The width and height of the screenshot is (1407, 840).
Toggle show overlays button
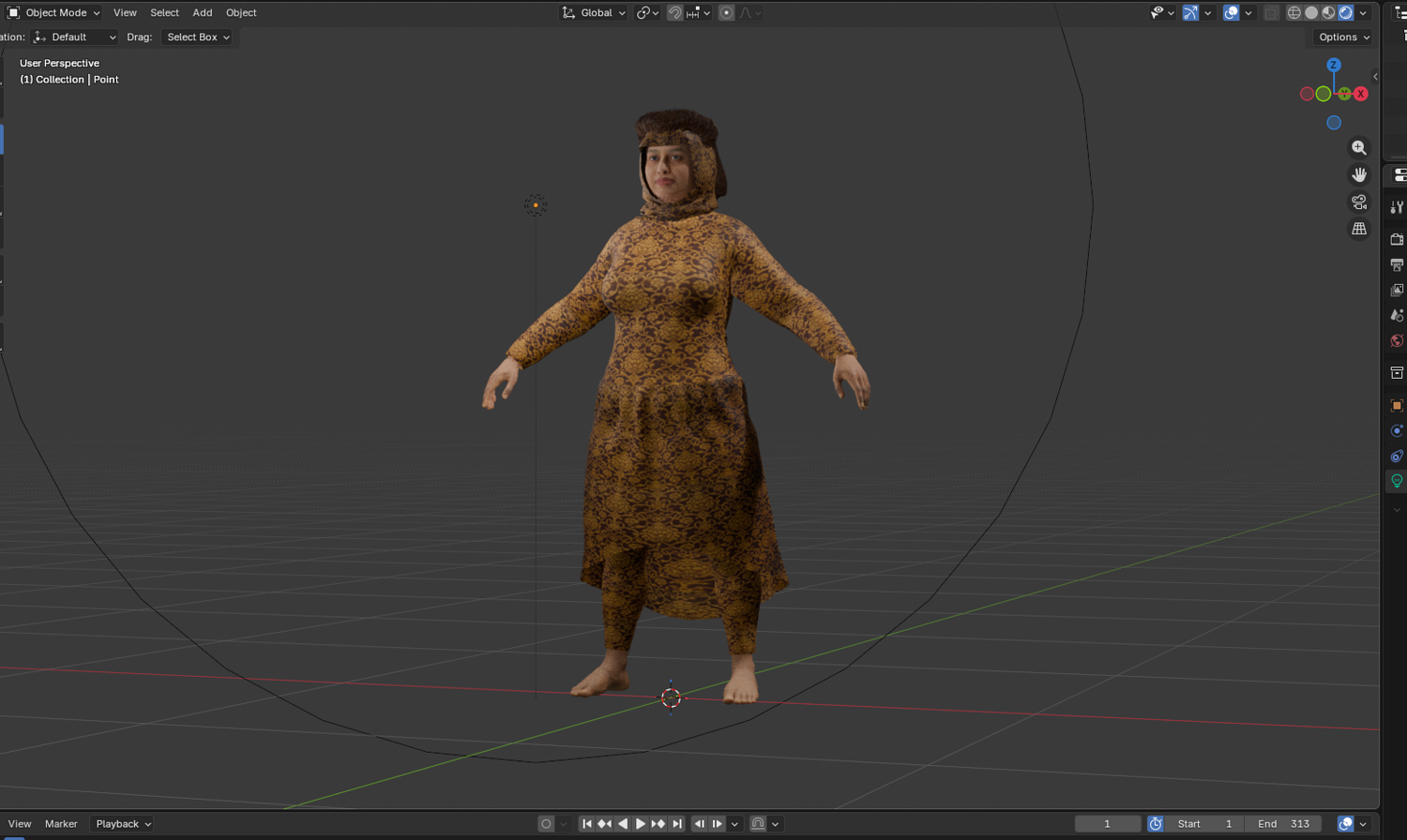tap(1232, 12)
